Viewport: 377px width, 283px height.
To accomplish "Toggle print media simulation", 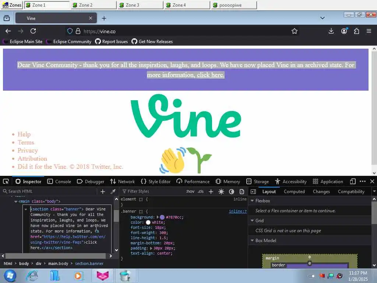I will (x=242, y=192).
